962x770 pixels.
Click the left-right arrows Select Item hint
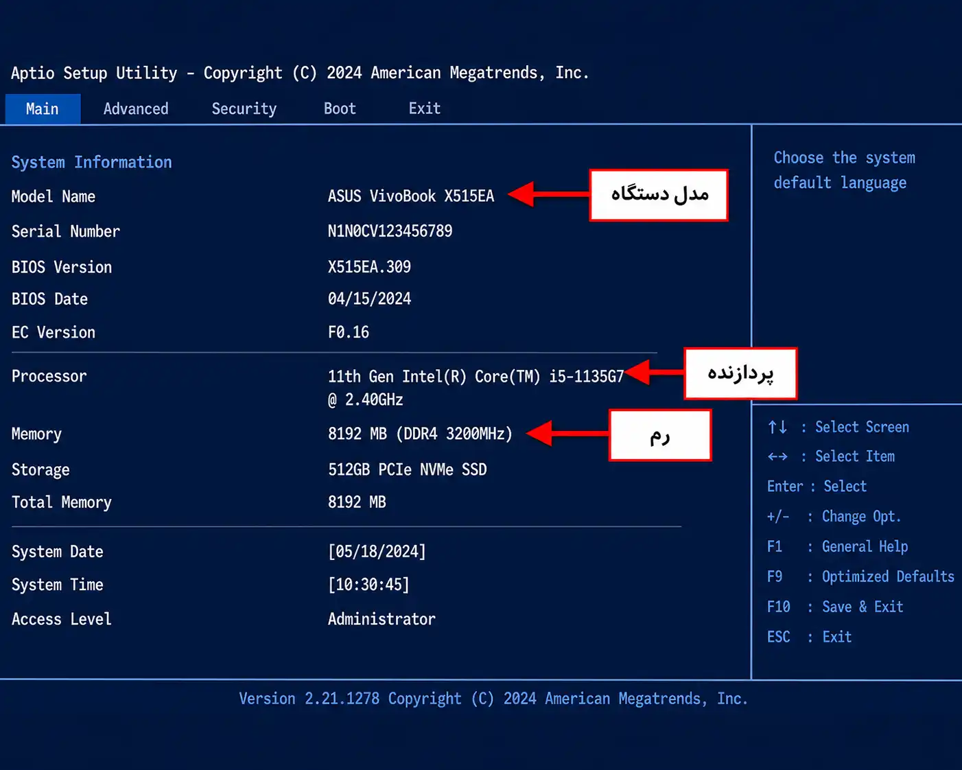[x=831, y=456]
